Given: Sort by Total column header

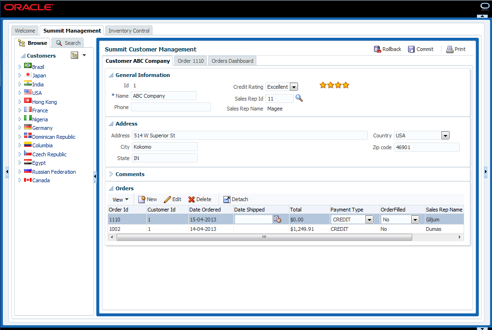Looking at the screenshot, I should [x=309, y=210].
